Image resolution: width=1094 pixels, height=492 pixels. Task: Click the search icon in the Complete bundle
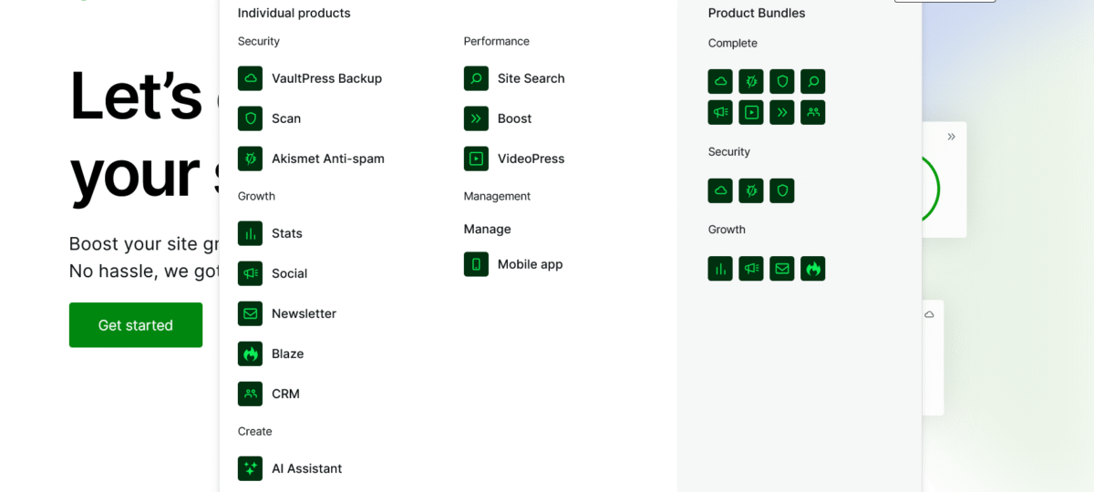point(812,82)
